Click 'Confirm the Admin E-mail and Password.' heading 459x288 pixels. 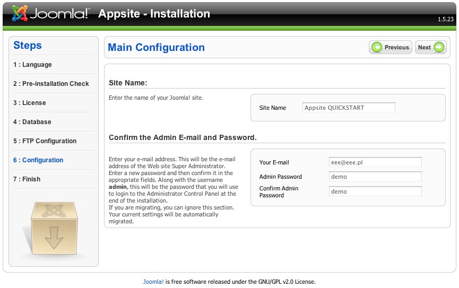tap(183, 137)
